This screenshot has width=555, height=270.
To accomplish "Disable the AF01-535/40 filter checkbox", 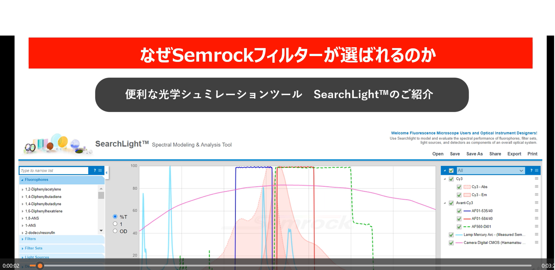I will pyautogui.click(x=459, y=211).
